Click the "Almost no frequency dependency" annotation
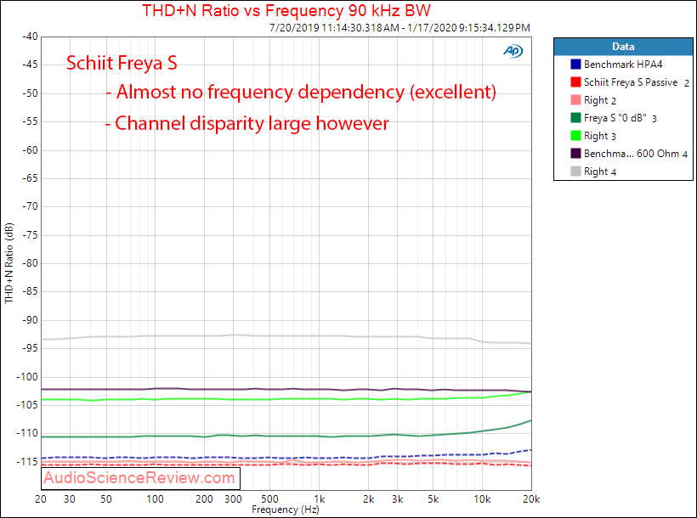 (301, 93)
